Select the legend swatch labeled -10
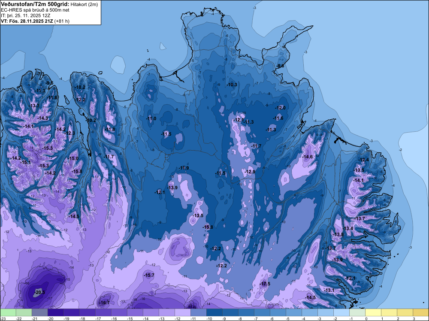This screenshot has width=429, height=321. click(x=214, y=312)
